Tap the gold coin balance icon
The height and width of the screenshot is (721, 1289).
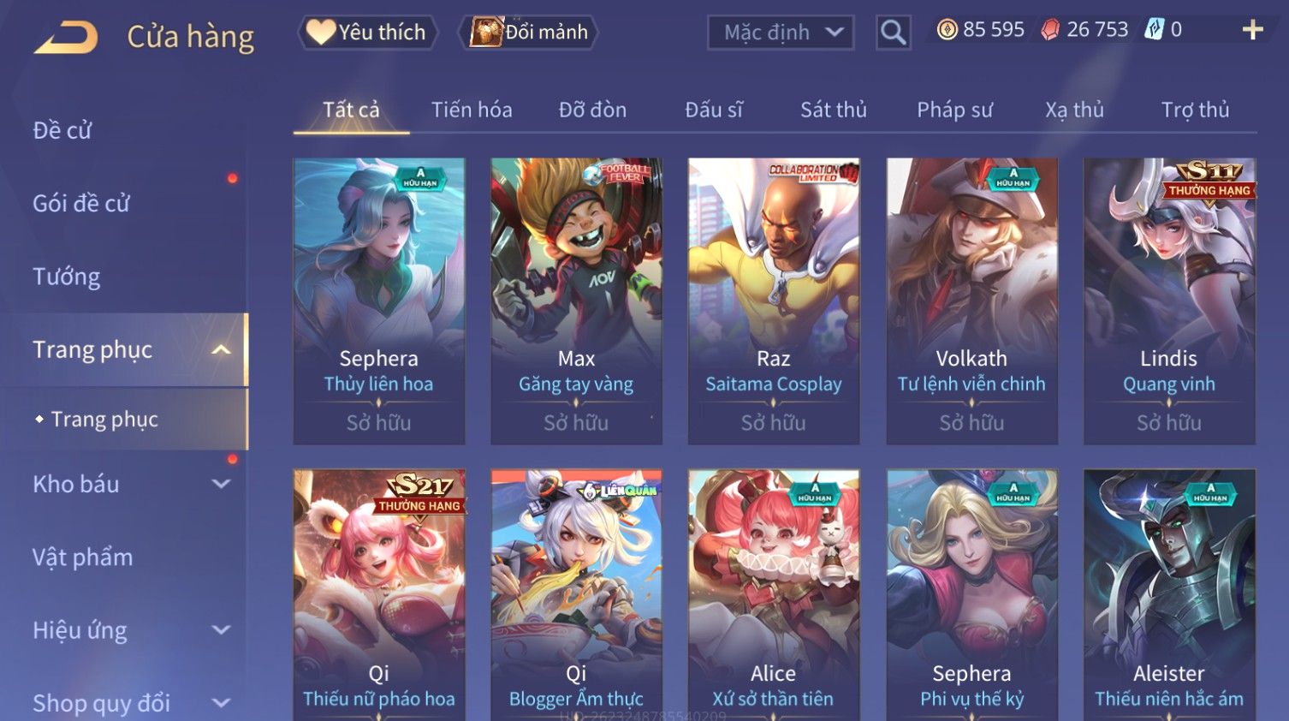coord(947,30)
